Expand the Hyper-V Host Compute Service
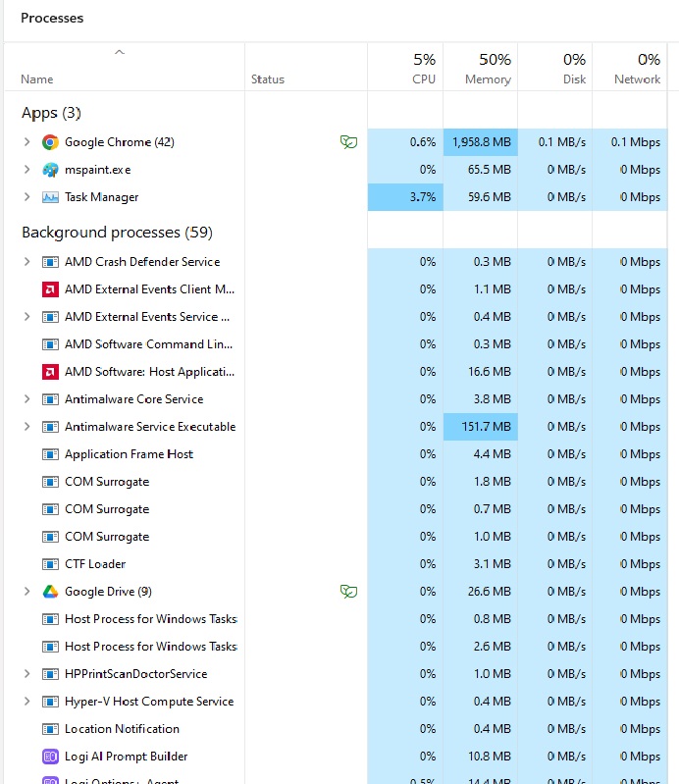Image resolution: width=679 pixels, height=784 pixels. (x=26, y=702)
